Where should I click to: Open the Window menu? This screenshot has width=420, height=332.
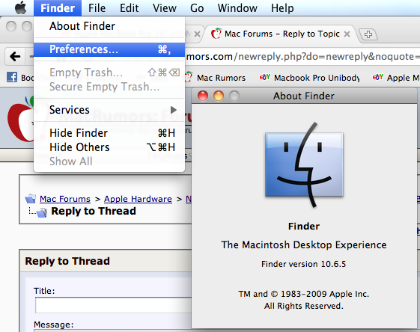[x=237, y=8]
